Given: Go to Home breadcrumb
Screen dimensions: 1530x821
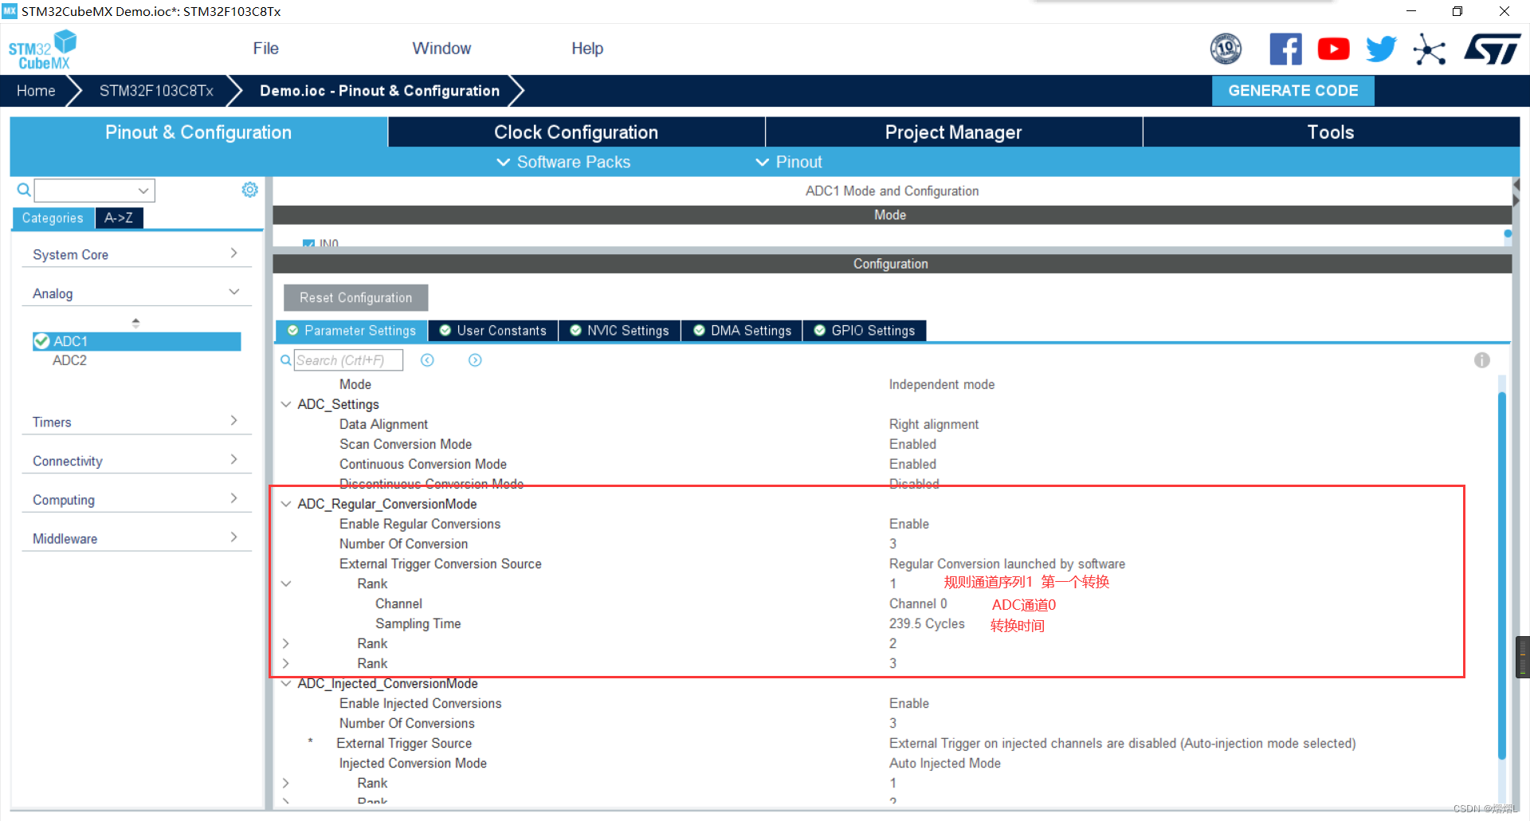Looking at the screenshot, I should point(36,91).
